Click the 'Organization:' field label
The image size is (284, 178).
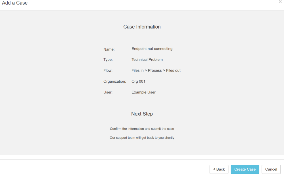pyautogui.click(x=115, y=81)
